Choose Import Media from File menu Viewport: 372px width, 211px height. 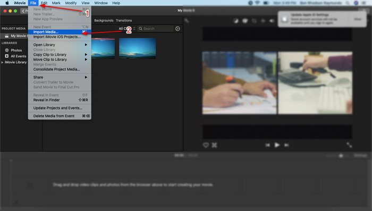tap(60, 32)
